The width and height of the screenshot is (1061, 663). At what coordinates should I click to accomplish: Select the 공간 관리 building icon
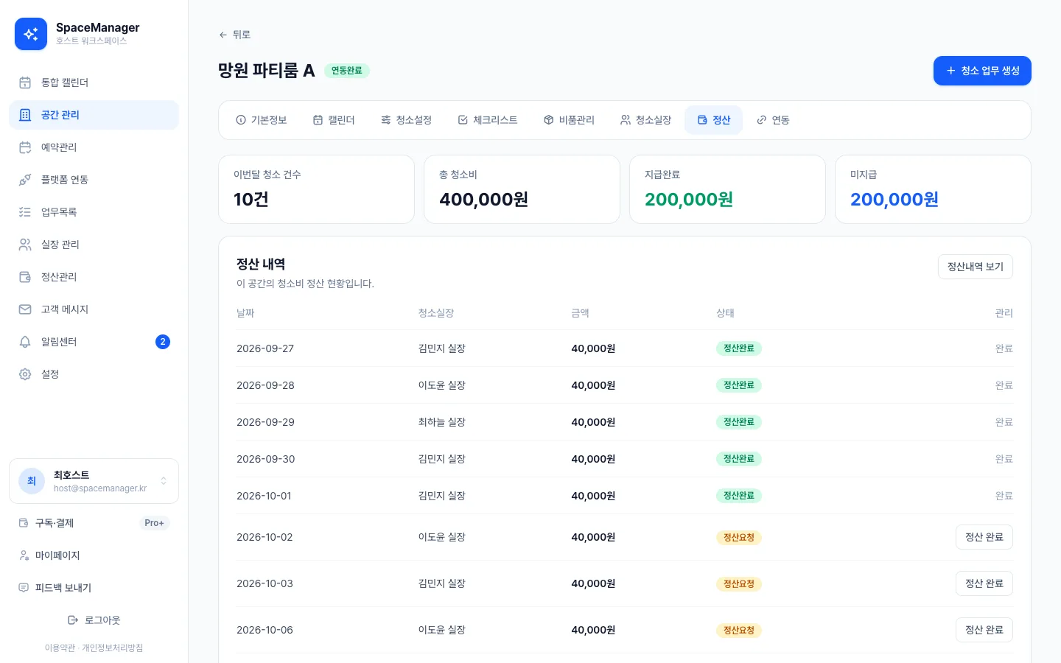25,115
